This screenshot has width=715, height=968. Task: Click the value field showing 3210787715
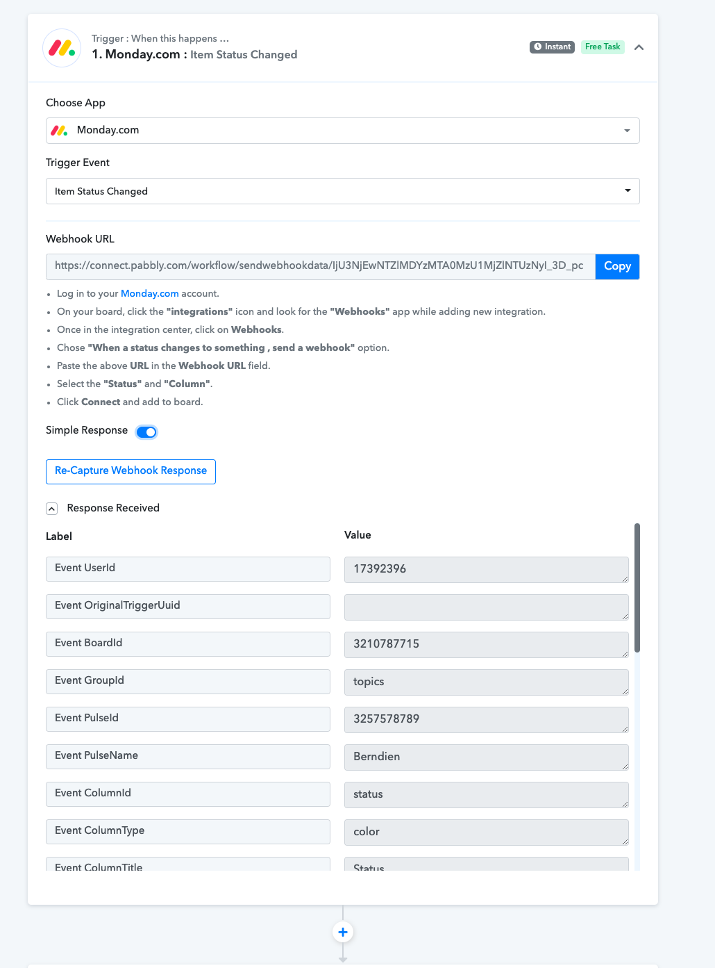pos(487,644)
